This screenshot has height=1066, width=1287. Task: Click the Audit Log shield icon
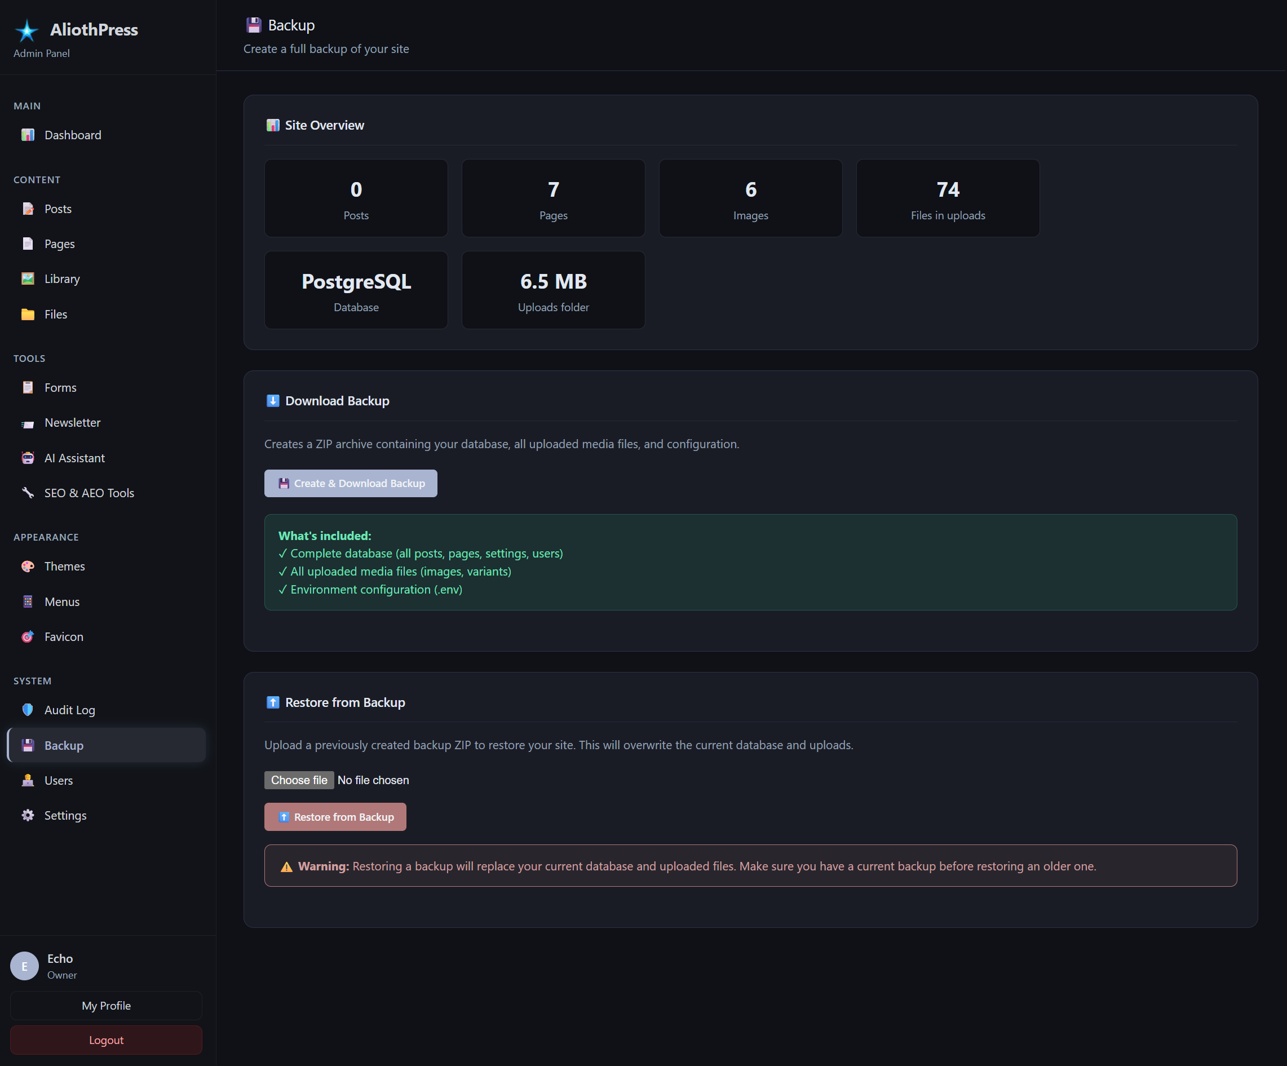pos(28,710)
